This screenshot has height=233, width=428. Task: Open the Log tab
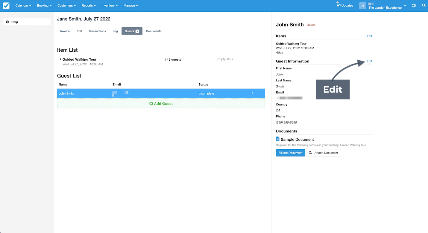115,31
